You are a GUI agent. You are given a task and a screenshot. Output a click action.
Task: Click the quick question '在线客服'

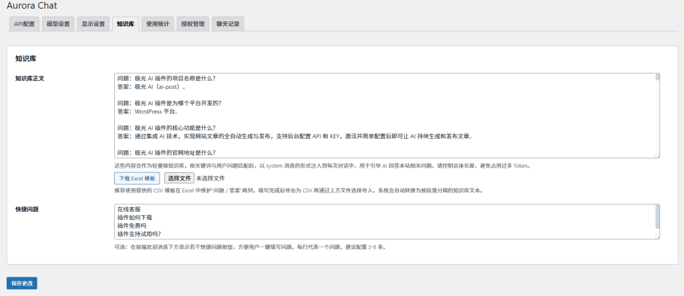click(x=129, y=208)
